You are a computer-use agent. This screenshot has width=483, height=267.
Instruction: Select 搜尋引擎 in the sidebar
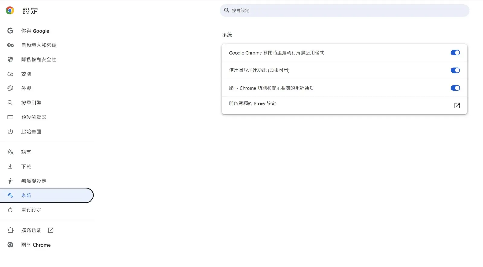coord(47,103)
